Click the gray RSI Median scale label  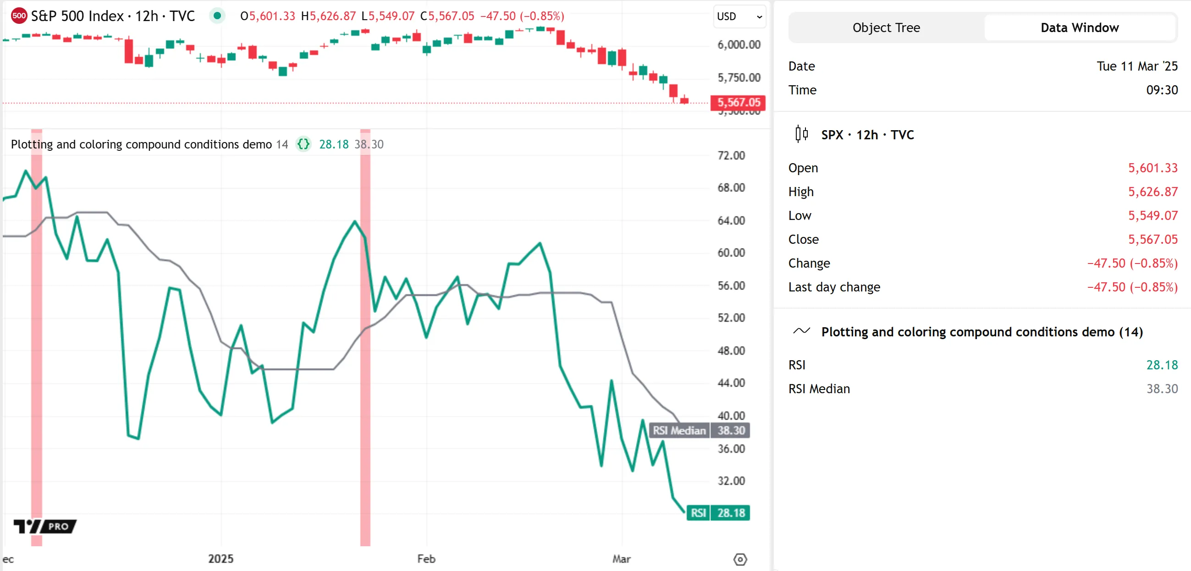(x=700, y=430)
